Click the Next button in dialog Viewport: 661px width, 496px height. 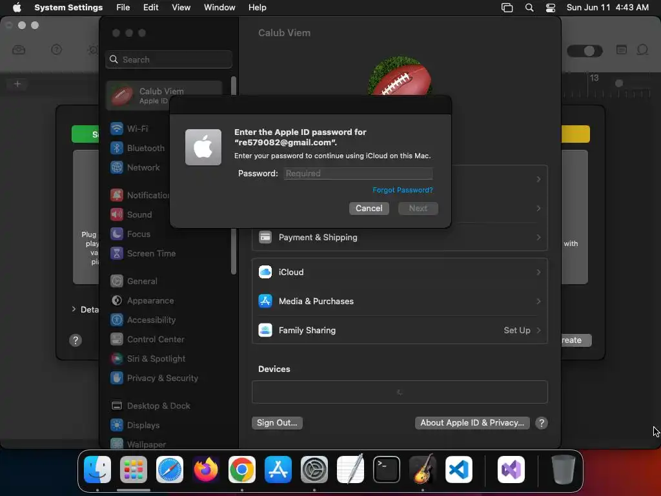point(418,209)
